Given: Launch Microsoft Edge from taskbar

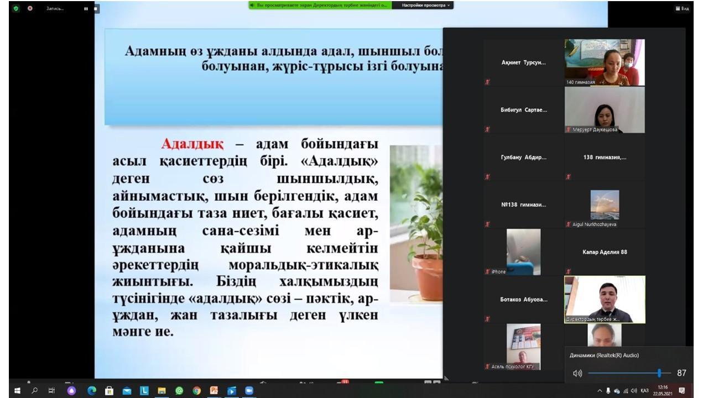Looking at the screenshot, I should coord(92,390).
